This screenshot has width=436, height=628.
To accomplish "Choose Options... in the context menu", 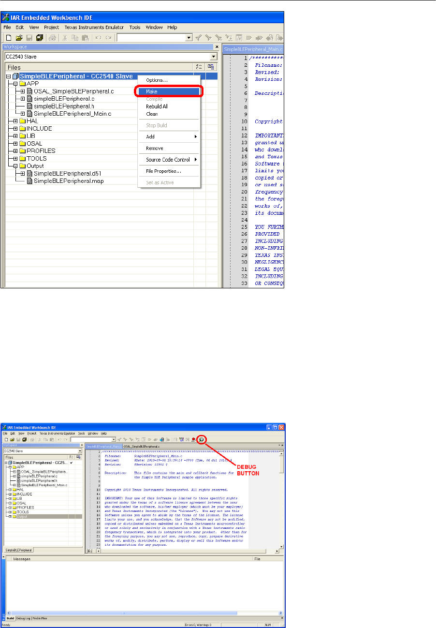I will click(169, 80).
